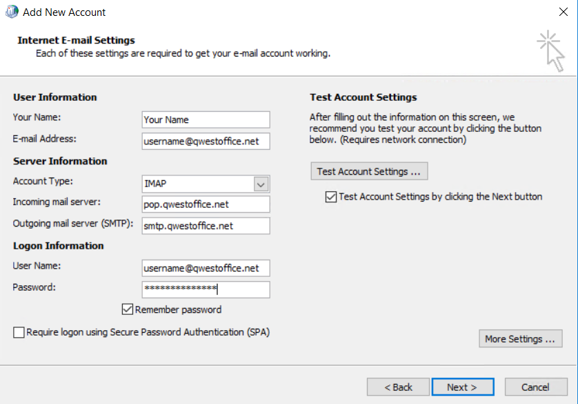Click the IMAP combo box arrow
The width and height of the screenshot is (578, 404).
(x=261, y=184)
